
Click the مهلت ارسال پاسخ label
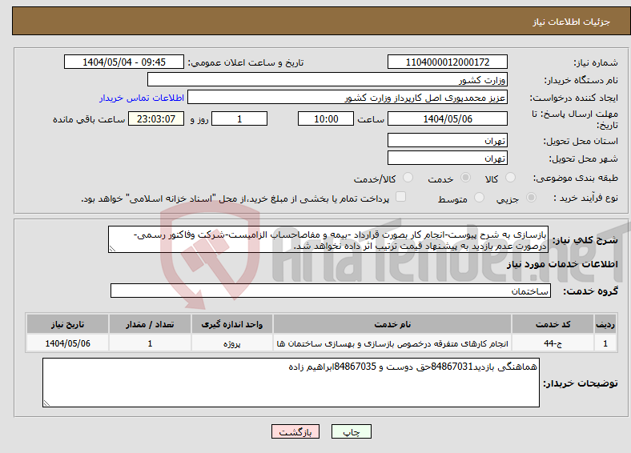[x=575, y=119]
